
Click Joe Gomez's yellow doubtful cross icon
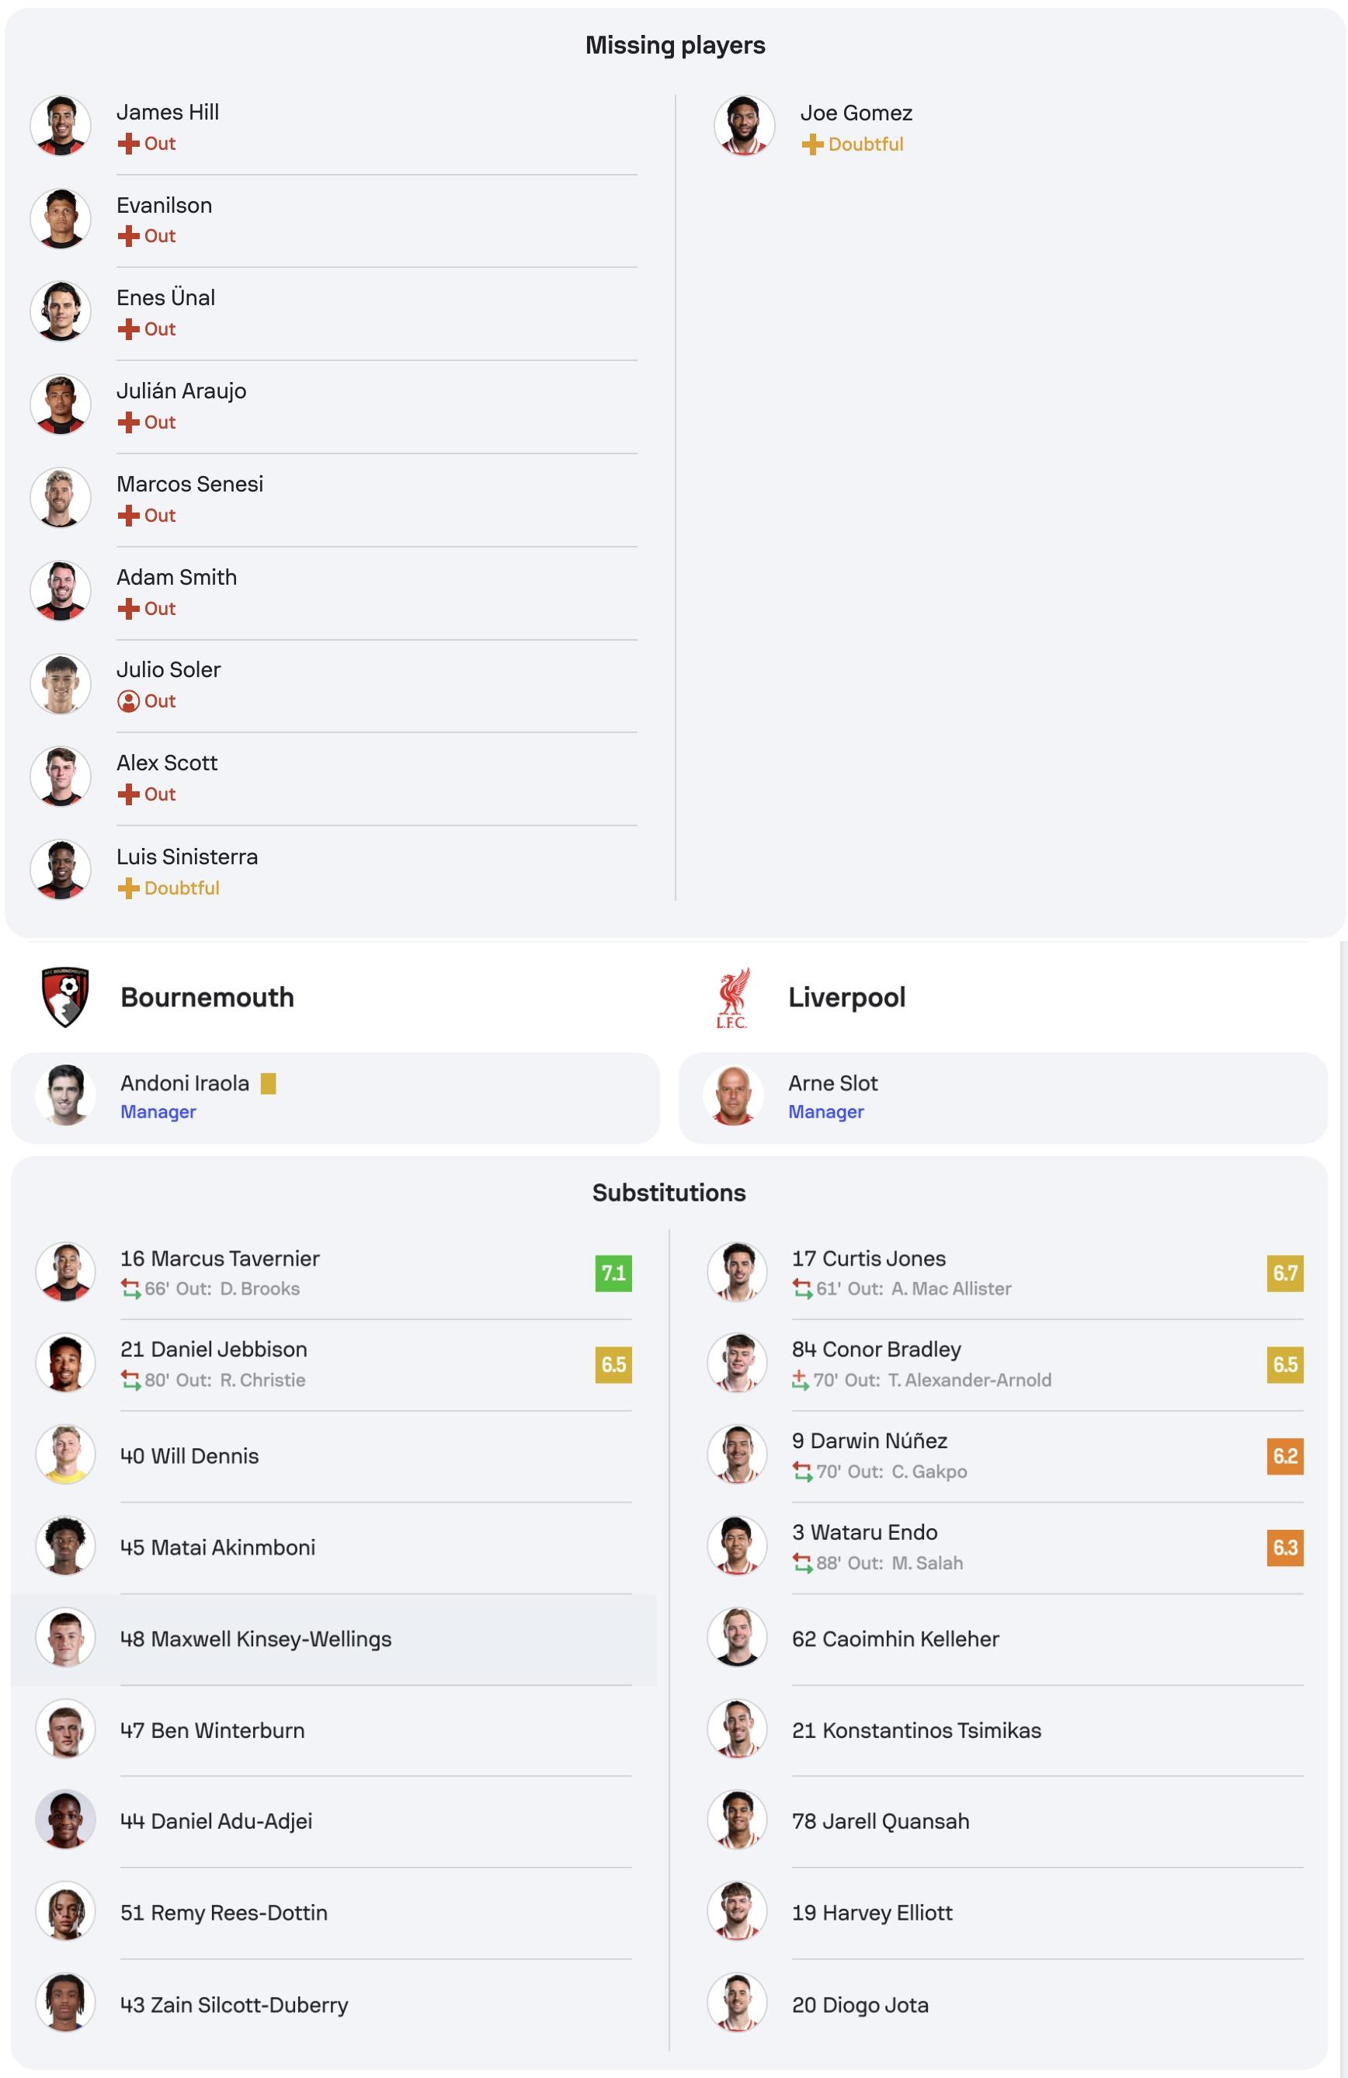(812, 144)
